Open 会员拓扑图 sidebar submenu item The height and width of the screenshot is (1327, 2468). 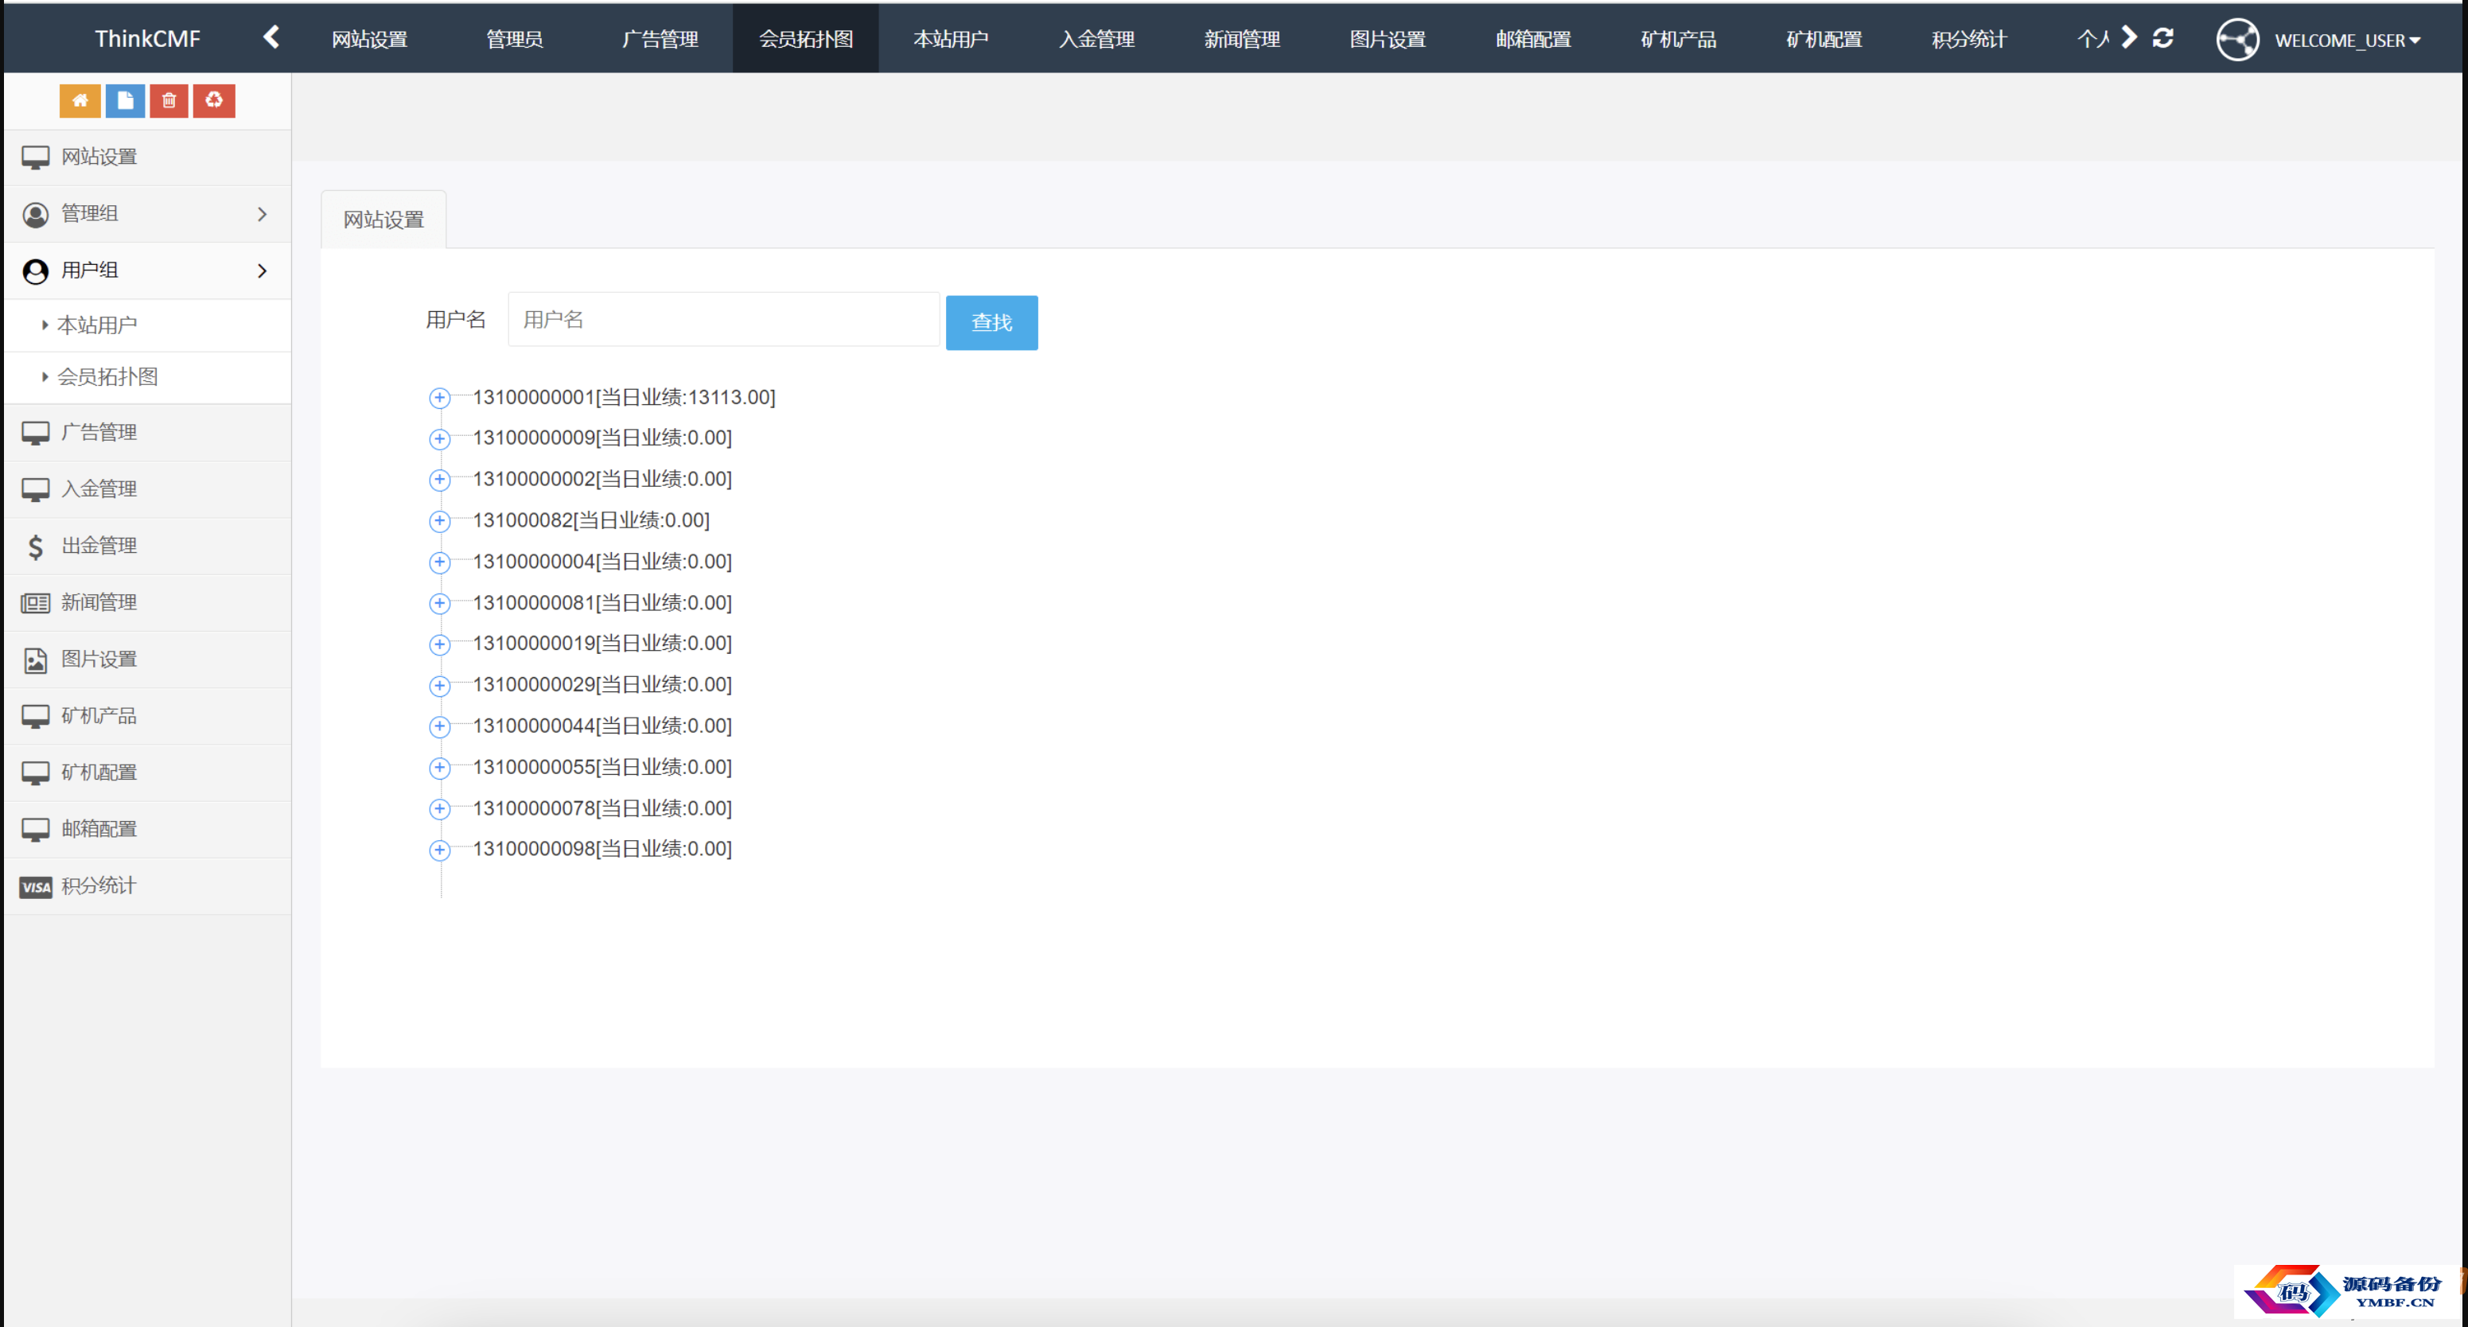(x=147, y=378)
